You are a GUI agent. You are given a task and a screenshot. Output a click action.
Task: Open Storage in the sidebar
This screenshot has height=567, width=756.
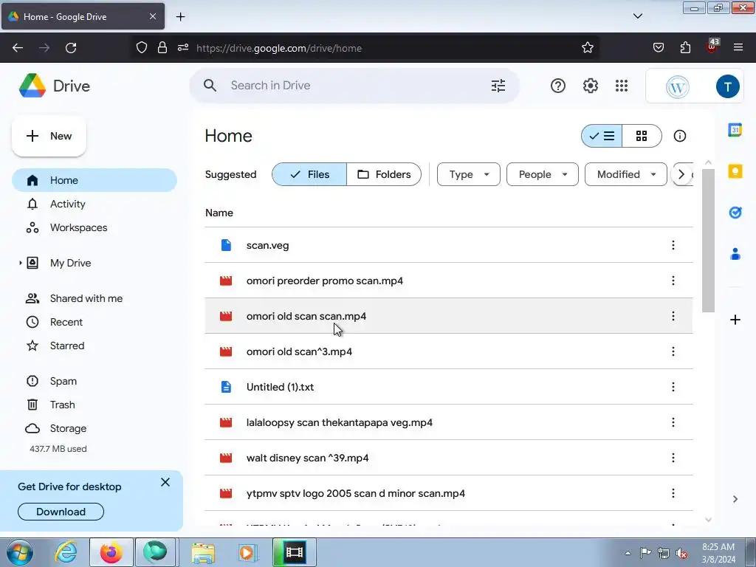point(94,428)
